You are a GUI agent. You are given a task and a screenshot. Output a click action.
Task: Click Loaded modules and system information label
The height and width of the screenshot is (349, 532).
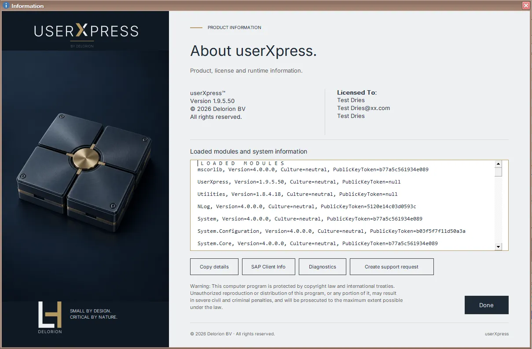click(x=249, y=151)
